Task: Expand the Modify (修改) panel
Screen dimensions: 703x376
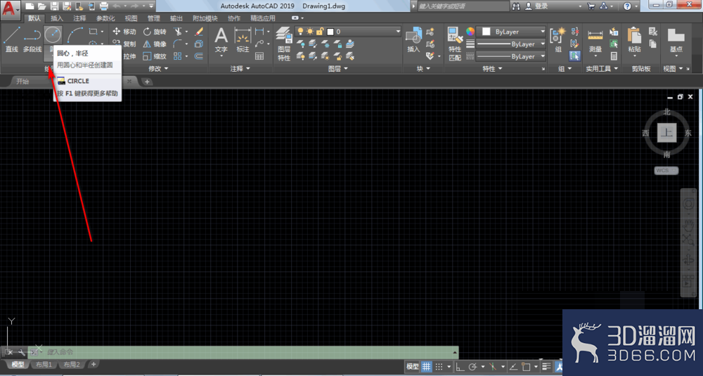Action: (157, 69)
